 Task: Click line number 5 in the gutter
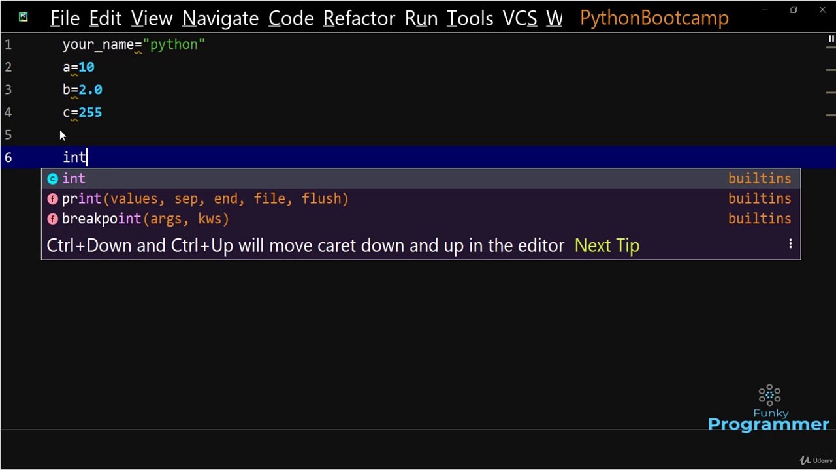8,135
